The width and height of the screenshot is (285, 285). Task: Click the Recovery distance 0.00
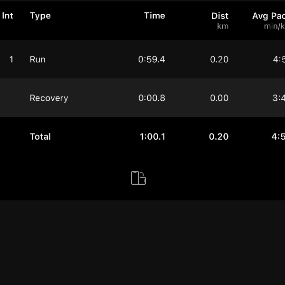(219, 98)
